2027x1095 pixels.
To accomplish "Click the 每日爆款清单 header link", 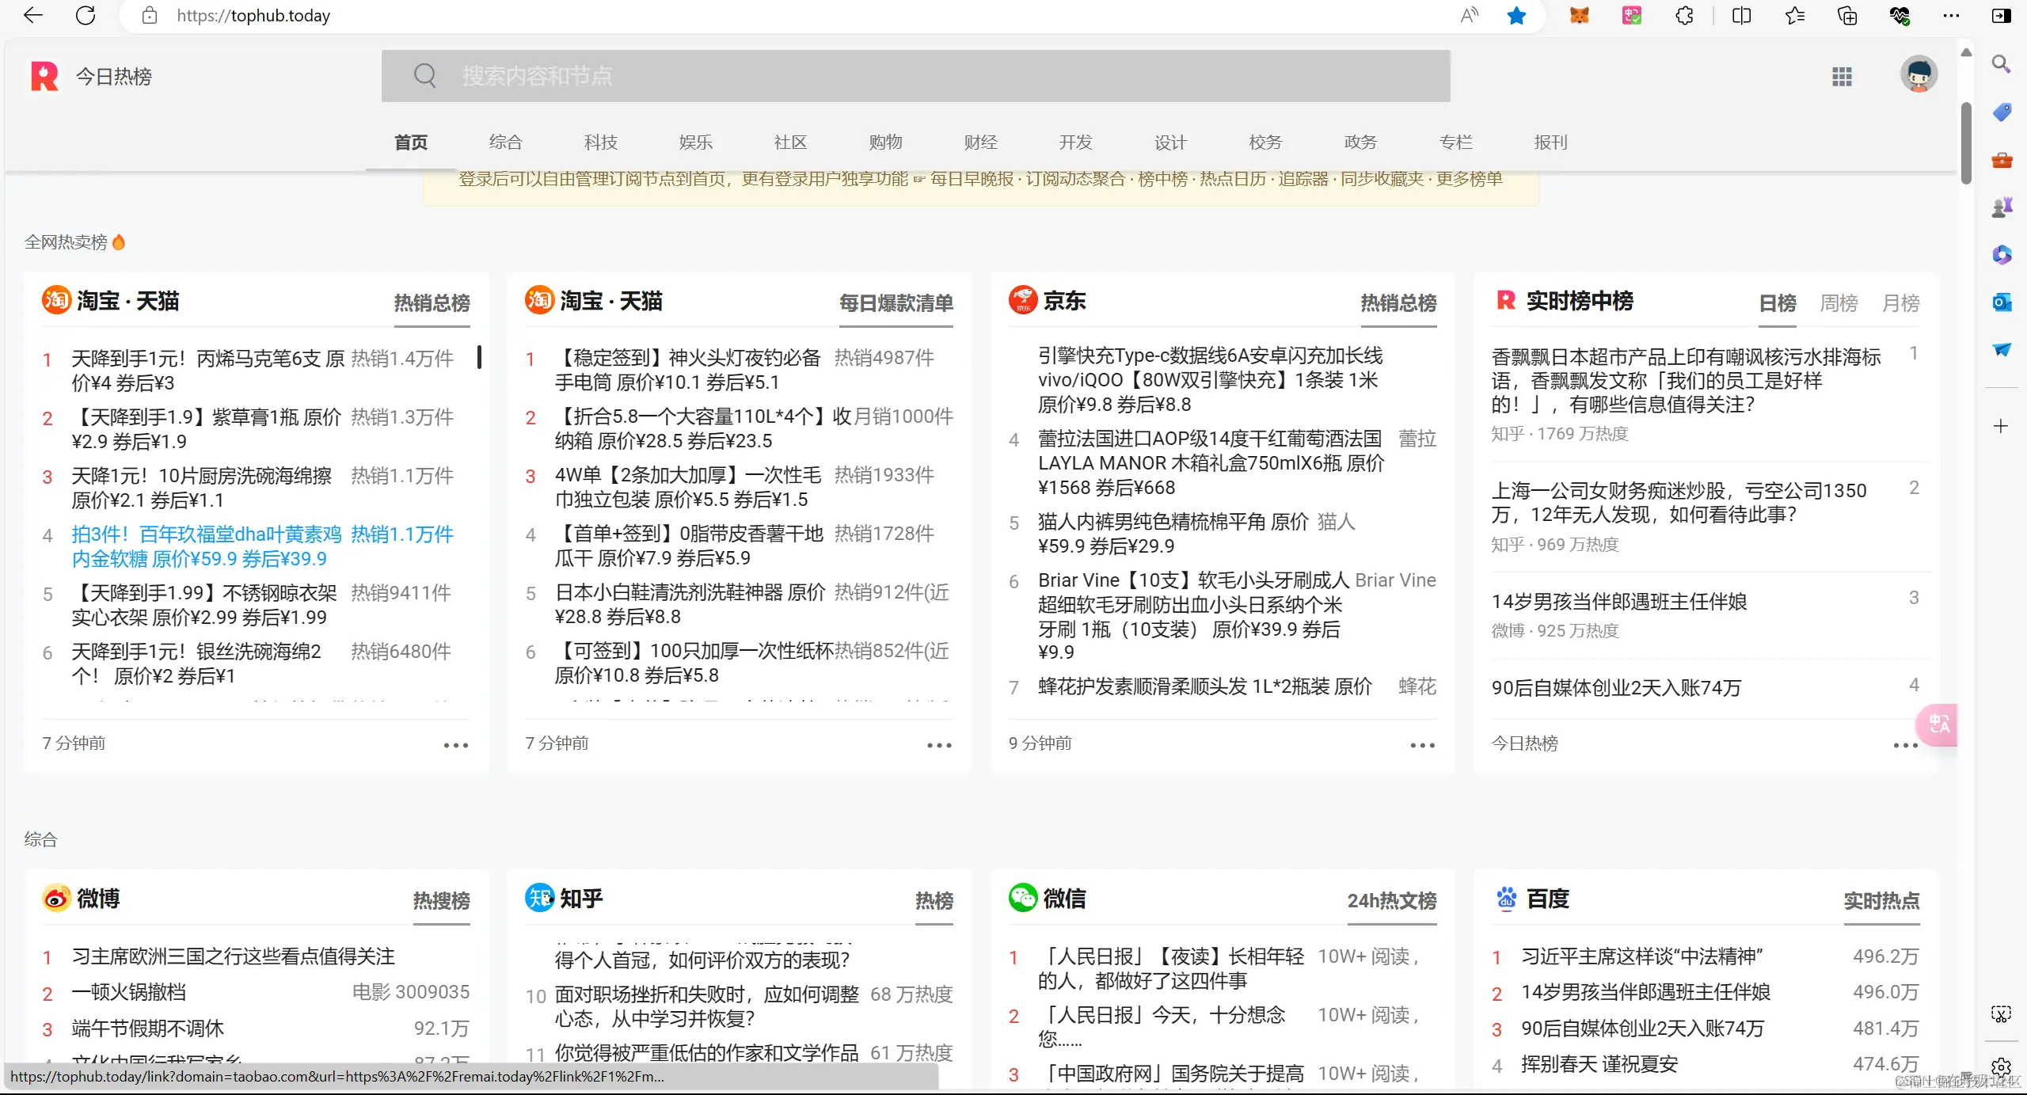I will point(896,303).
